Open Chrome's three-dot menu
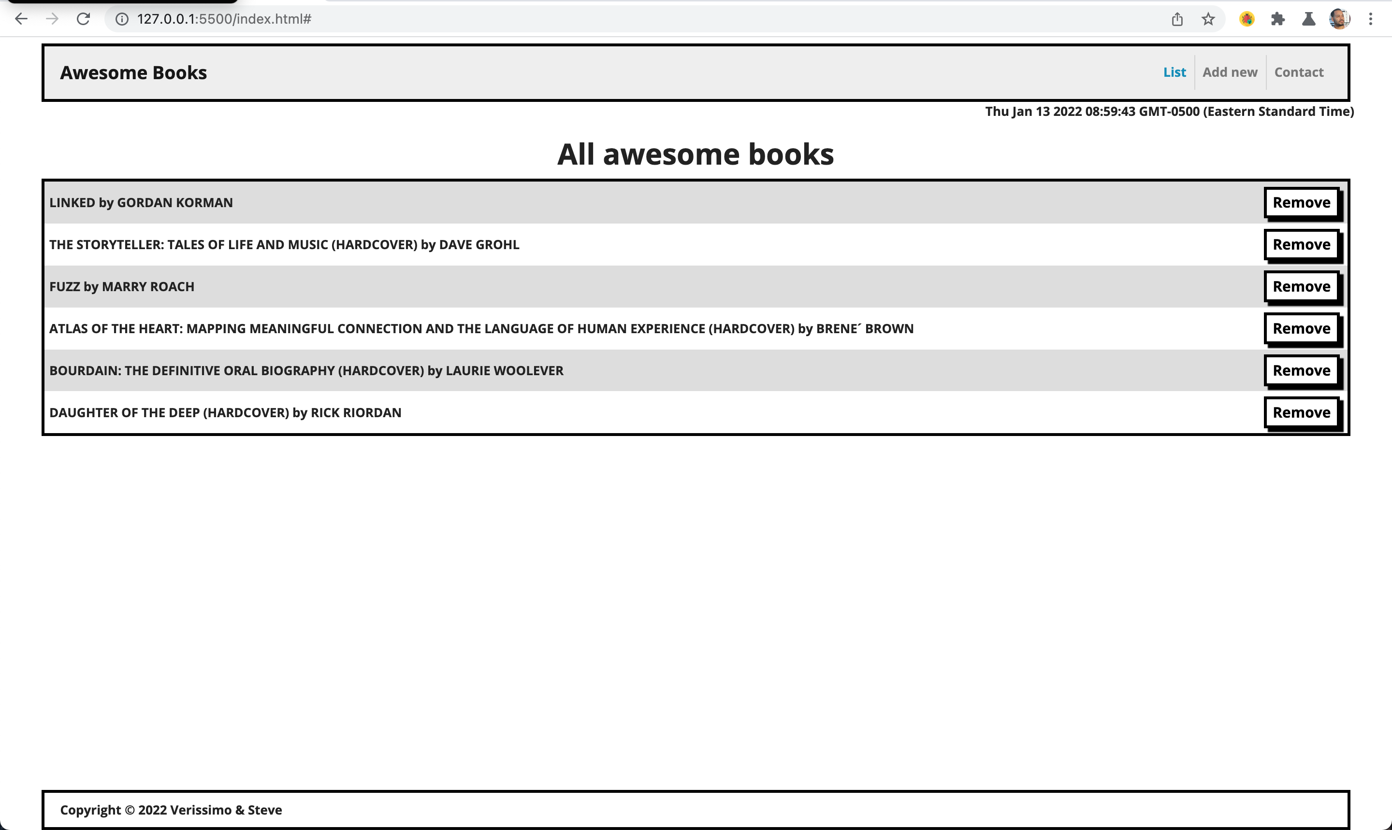 click(x=1370, y=19)
